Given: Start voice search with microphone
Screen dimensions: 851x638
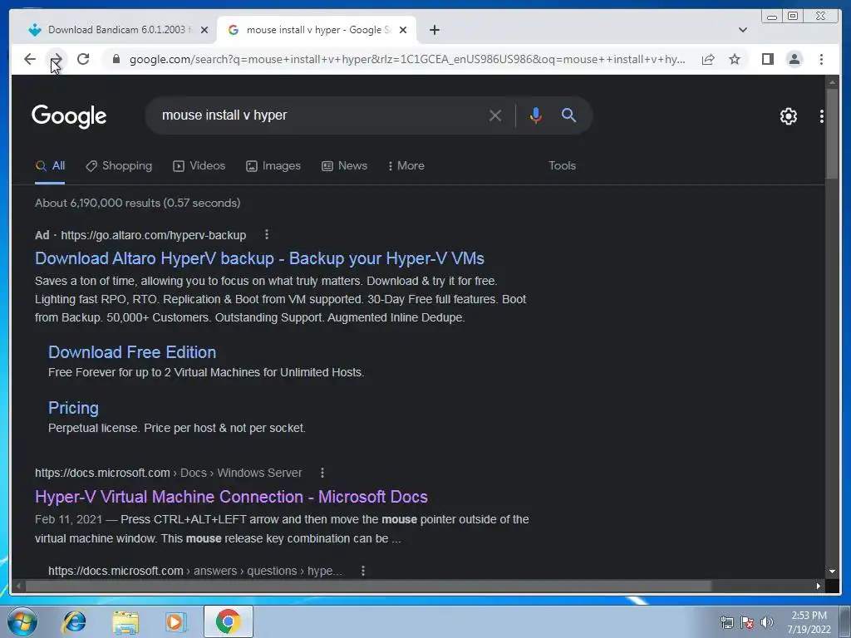Looking at the screenshot, I should point(536,115).
